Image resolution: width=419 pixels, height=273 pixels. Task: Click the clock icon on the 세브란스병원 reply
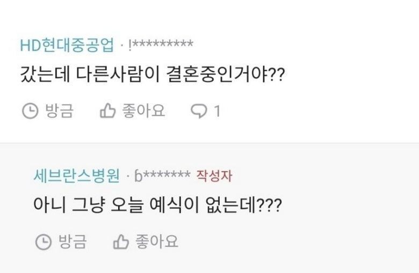tap(43, 242)
